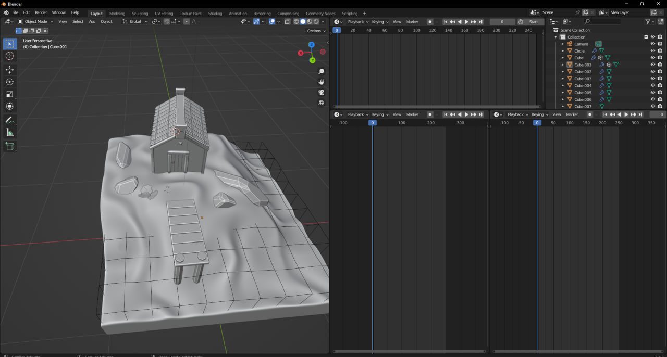Expand Cube.002 in the outliner
The height and width of the screenshot is (357, 667).
tap(563, 72)
